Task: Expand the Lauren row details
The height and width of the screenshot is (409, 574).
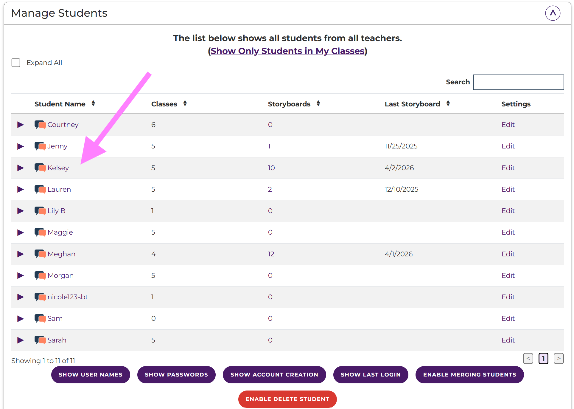Action: tap(21, 189)
